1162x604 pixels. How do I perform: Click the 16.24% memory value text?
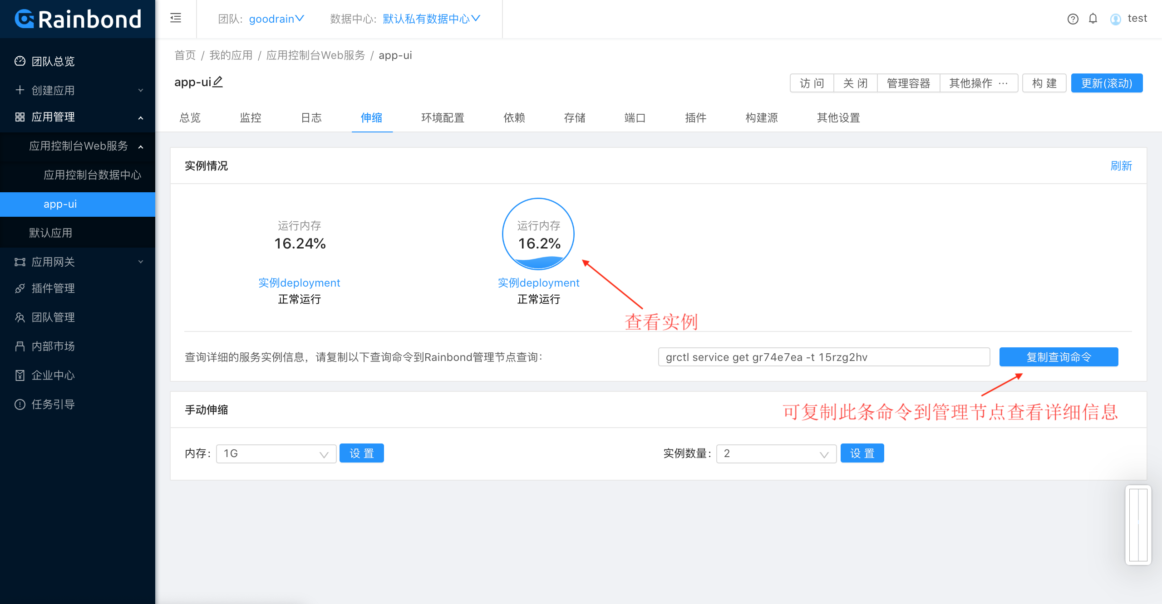[300, 244]
